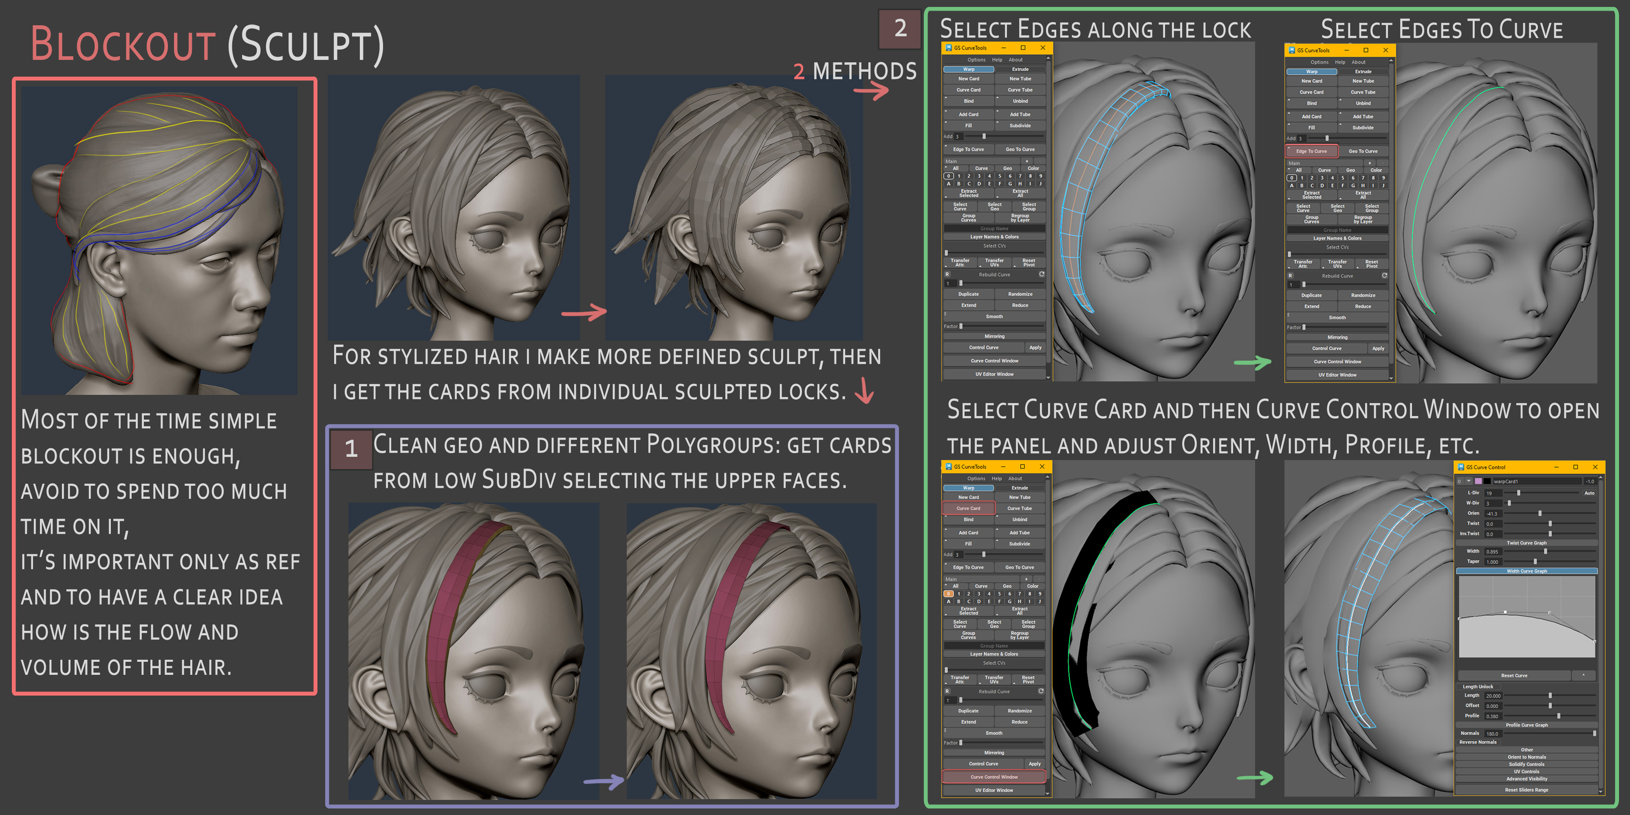Open the red-outlined Curve Control Window button
Image resolution: width=1630 pixels, height=815 pixels.
(x=994, y=777)
